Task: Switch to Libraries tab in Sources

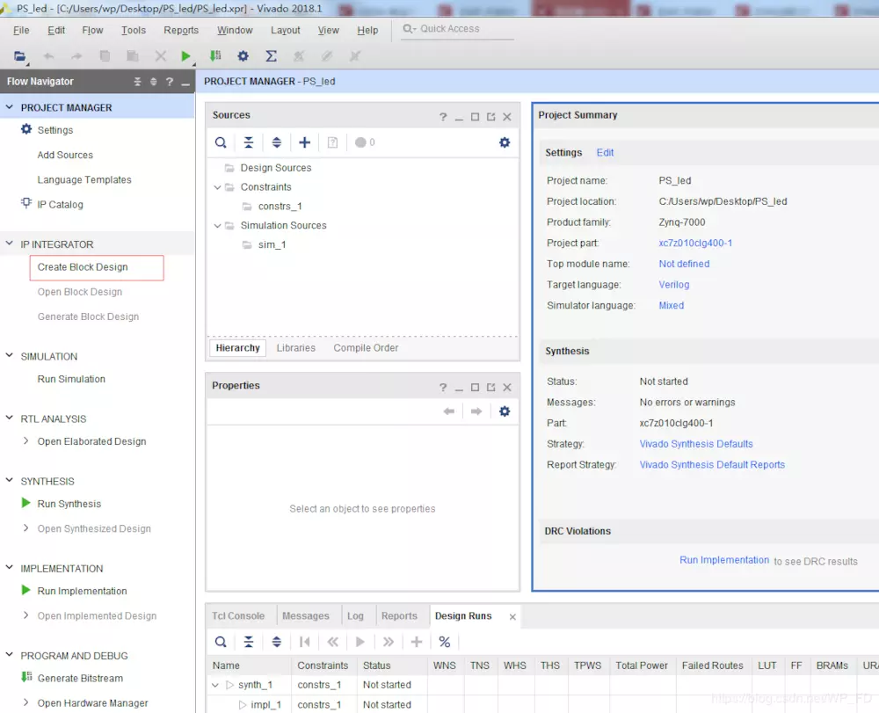Action: [x=296, y=348]
